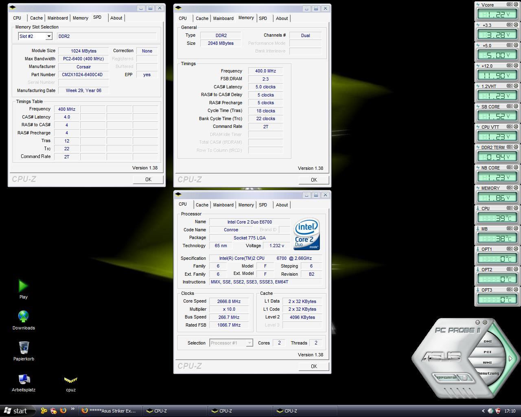Click the Core Speed 2666.8 MHz value
The height and width of the screenshot is (417, 521).
pos(229,301)
